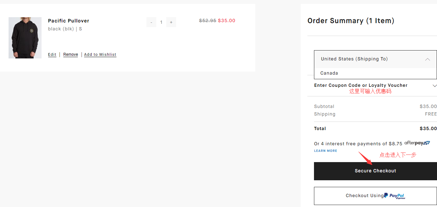The height and width of the screenshot is (207, 437).
Task: Click the black (blk) | S variant text
Action: click(65, 29)
